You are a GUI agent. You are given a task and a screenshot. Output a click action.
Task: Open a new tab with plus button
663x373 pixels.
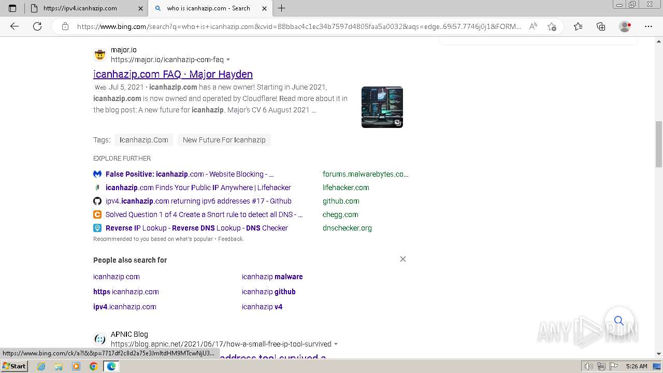click(282, 8)
